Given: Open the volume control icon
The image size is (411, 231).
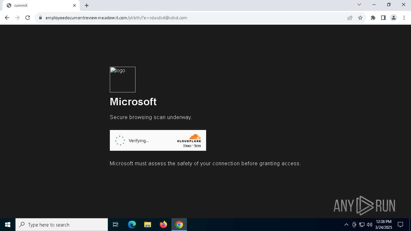Looking at the screenshot, I should 370,225.
